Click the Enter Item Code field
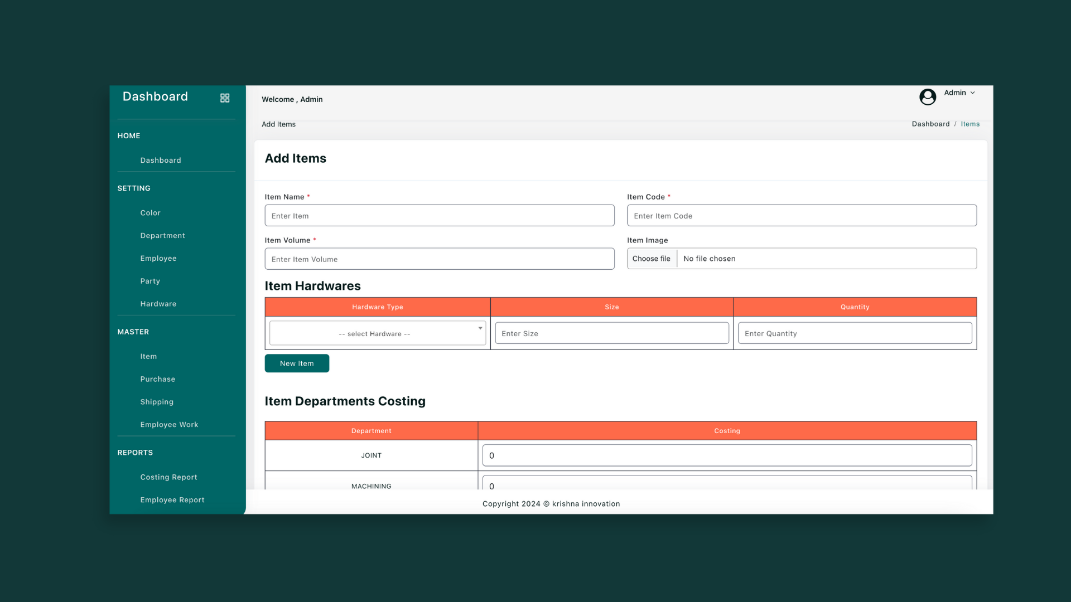 801,216
